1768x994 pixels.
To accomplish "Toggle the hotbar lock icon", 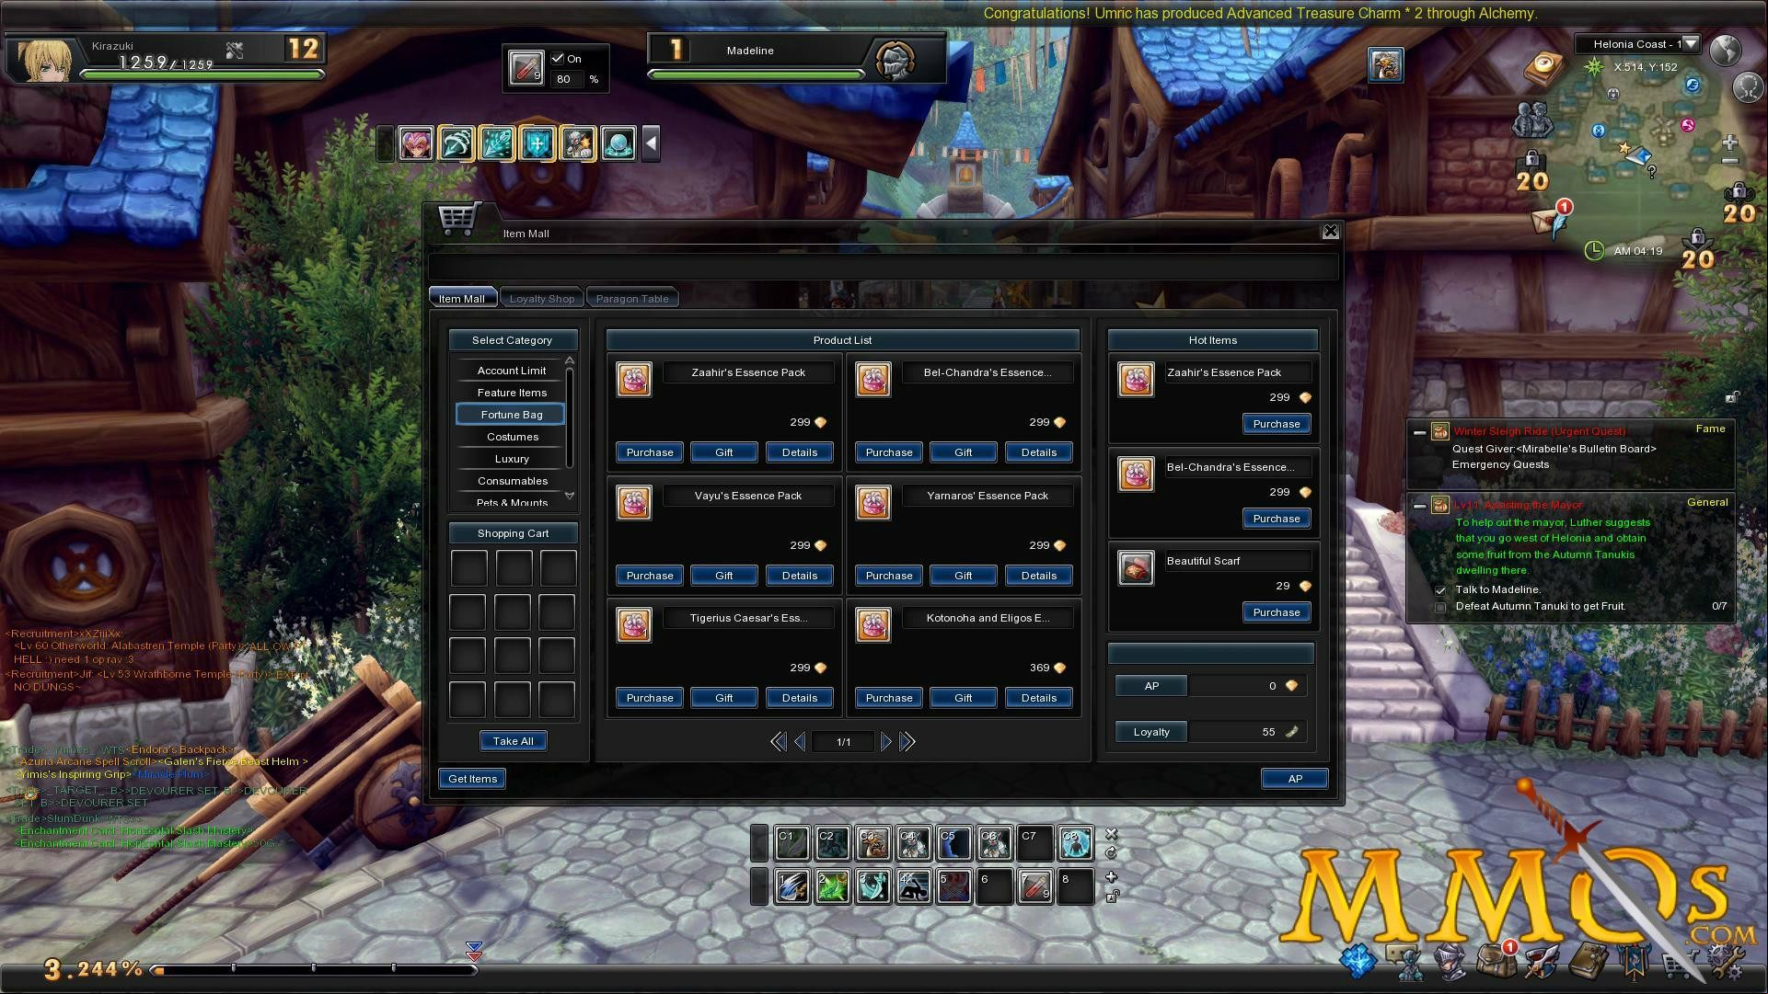I will click(1112, 896).
